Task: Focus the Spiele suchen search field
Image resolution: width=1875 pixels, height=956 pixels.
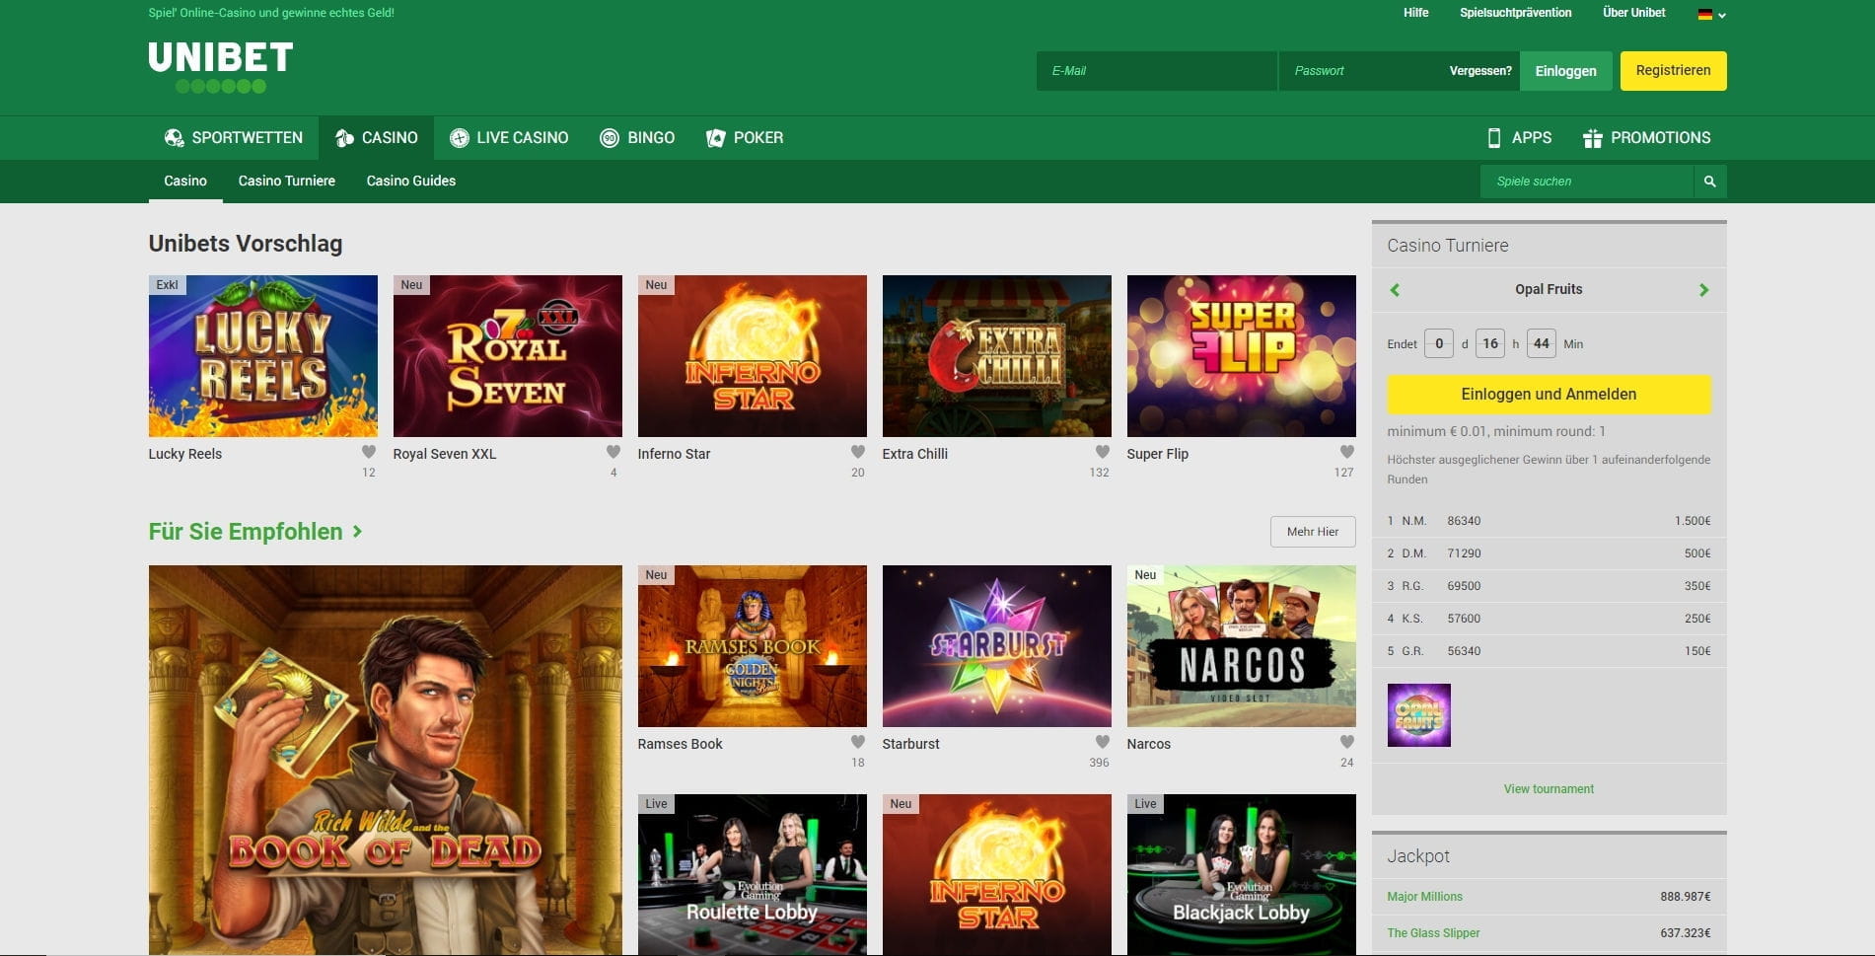Action: coord(1587,182)
